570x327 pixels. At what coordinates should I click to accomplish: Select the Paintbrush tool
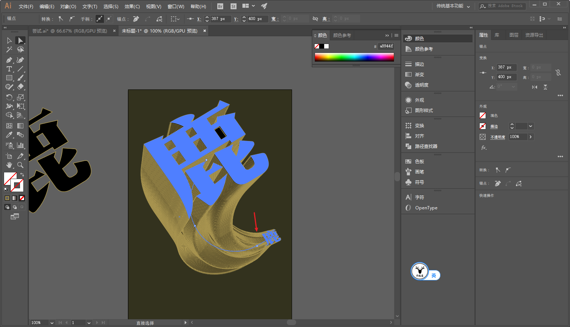pos(20,78)
